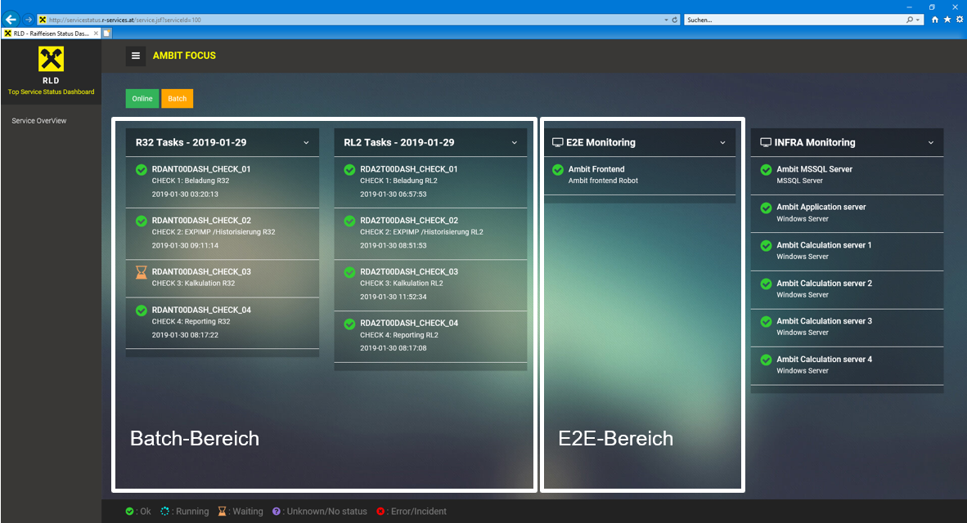Click the green check icon for Ambit MSSQL Server

tap(766, 169)
